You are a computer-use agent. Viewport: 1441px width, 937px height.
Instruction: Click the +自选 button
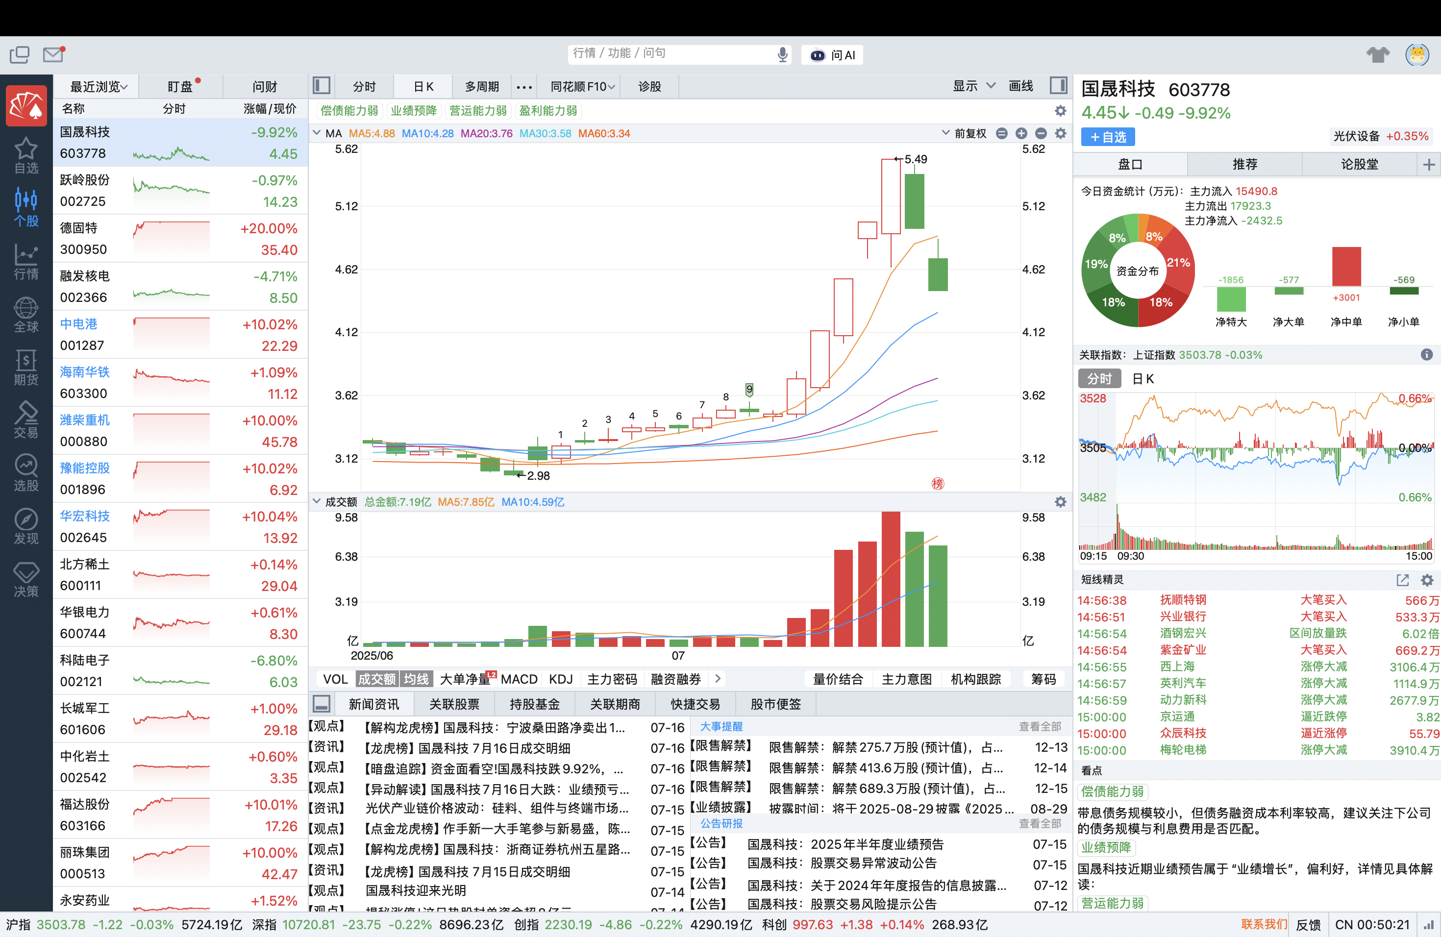click(x=1108, y=137)
